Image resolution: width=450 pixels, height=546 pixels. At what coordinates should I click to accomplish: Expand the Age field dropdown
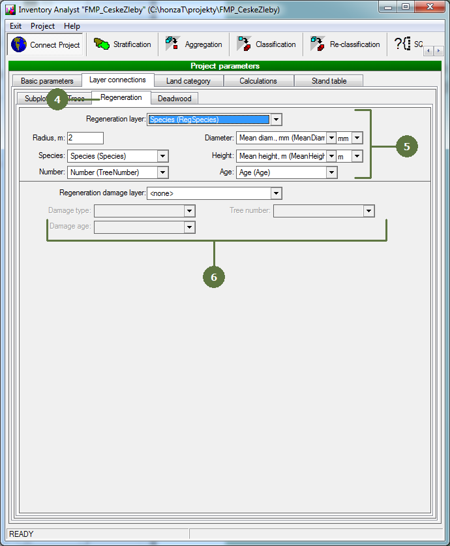(x=331, y=172)
